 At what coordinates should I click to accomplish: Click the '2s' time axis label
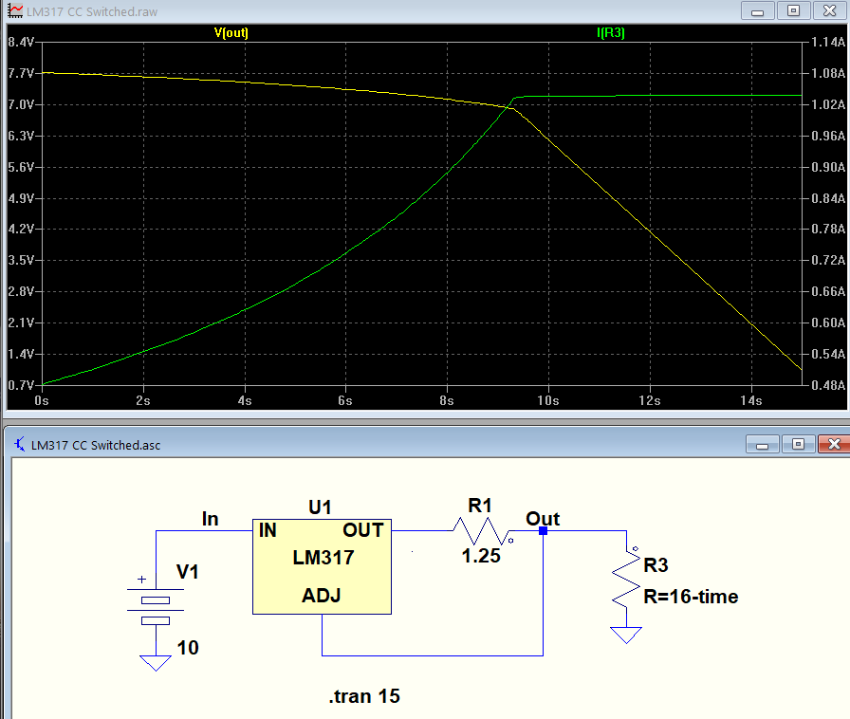pos(143,400)
